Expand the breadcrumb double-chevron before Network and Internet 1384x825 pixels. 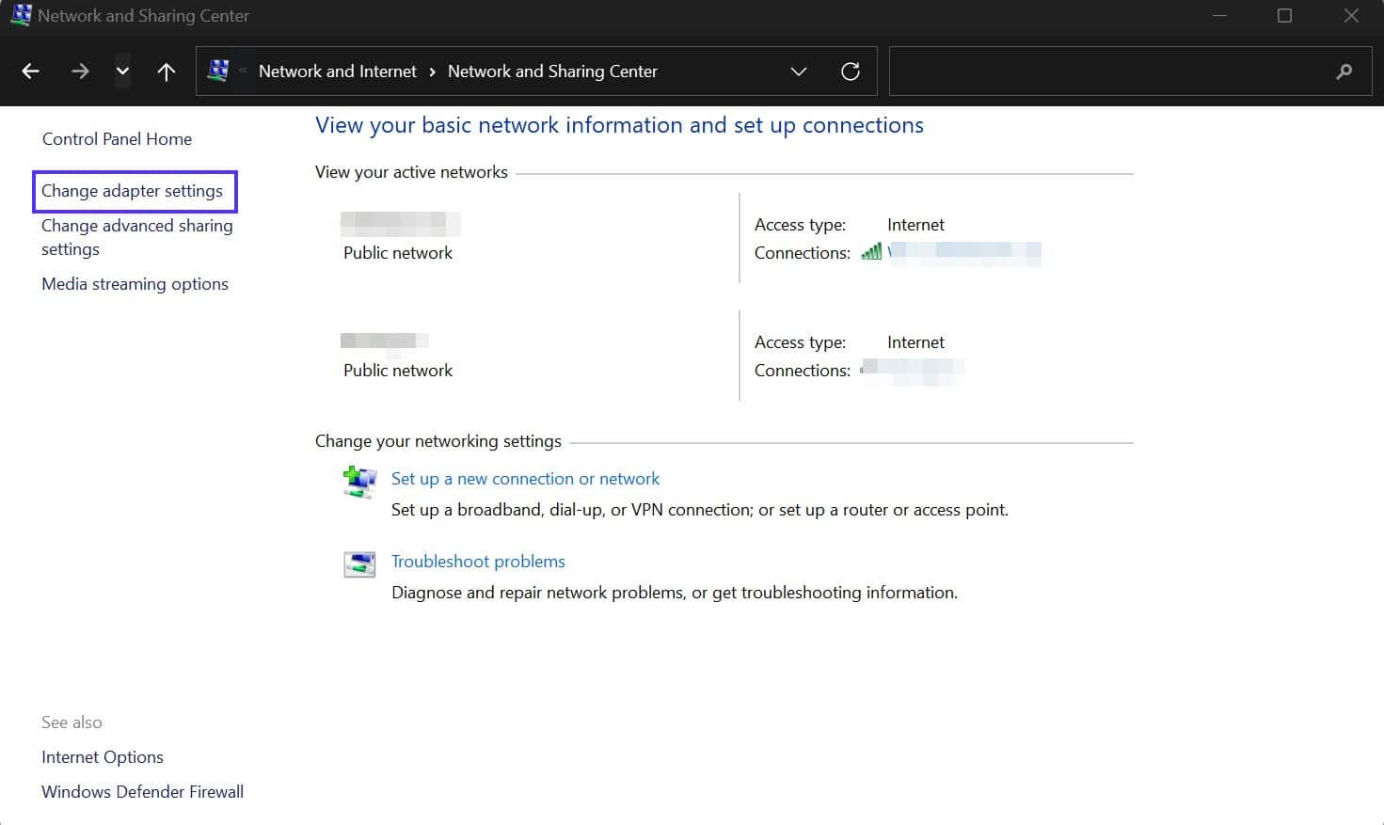pyautogui.click(x=241, y=71)
